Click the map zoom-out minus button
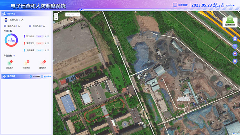 [x=56, y=19]
